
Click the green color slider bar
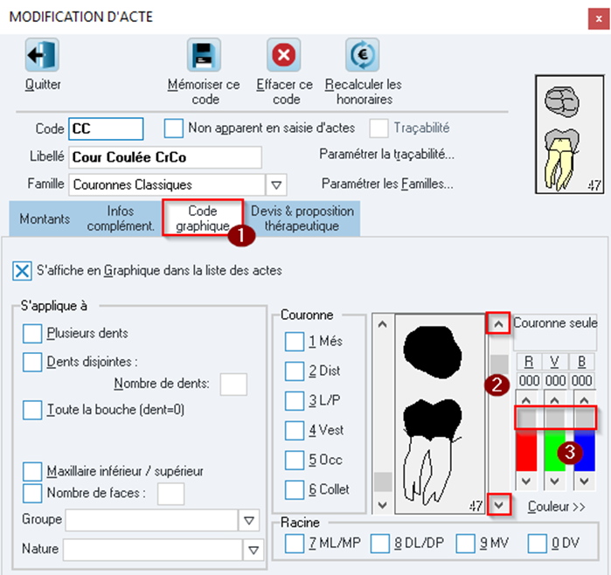tap(555, 450)
